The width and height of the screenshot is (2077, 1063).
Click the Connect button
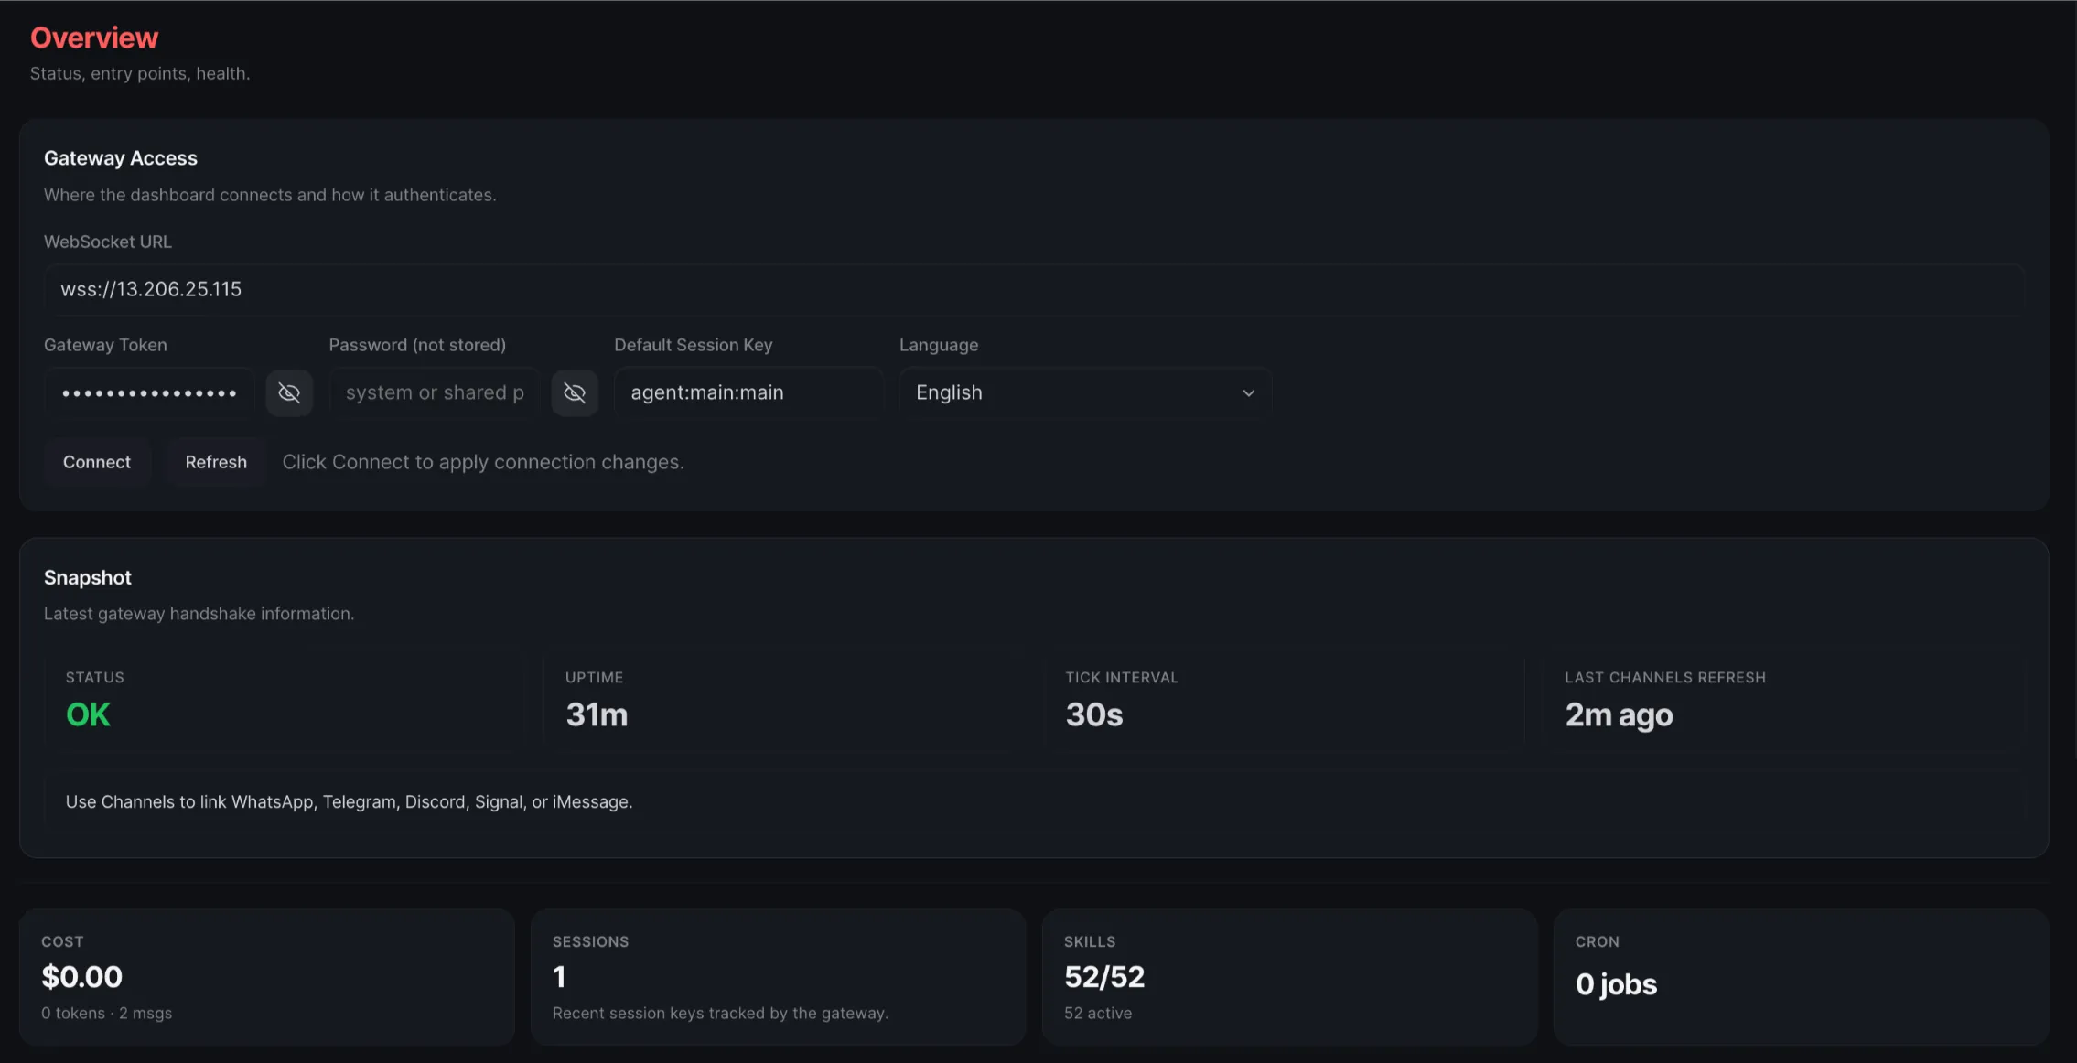[x=97, y=462]
